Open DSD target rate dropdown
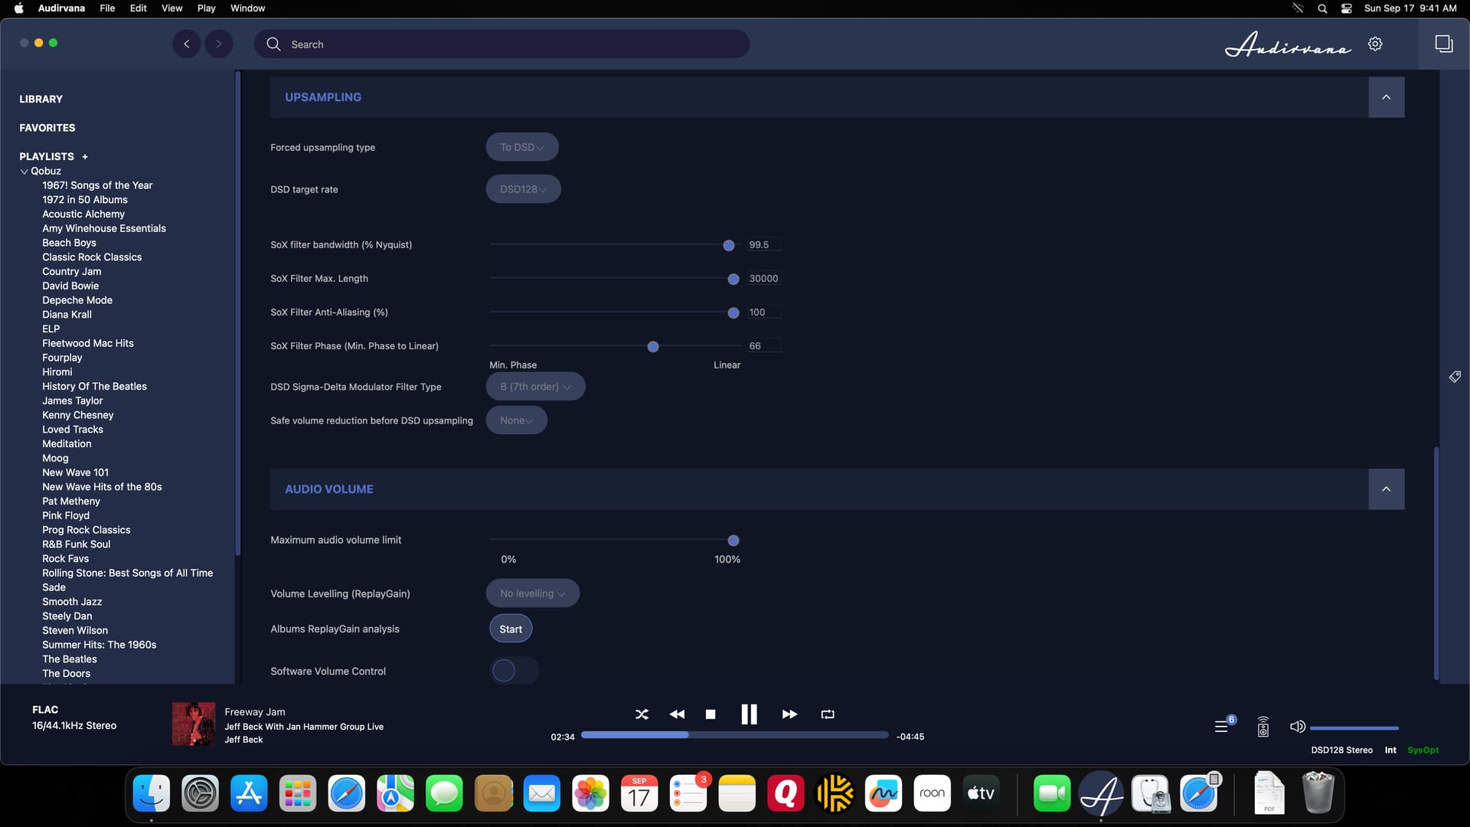 pos(524,189)
